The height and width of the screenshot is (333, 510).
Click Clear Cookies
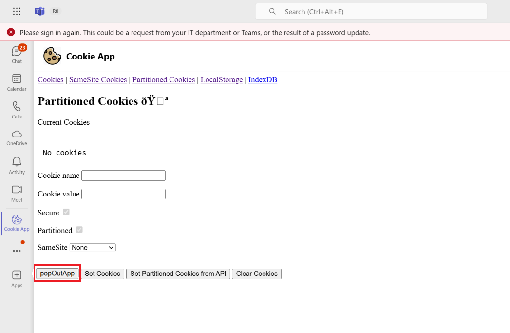click(x=257, y=274)
